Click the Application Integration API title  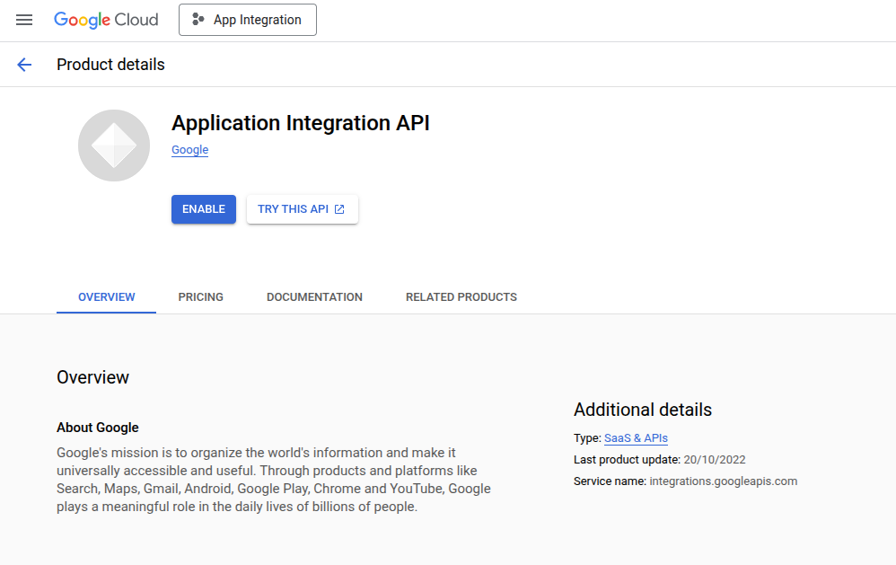click(300, 123)
